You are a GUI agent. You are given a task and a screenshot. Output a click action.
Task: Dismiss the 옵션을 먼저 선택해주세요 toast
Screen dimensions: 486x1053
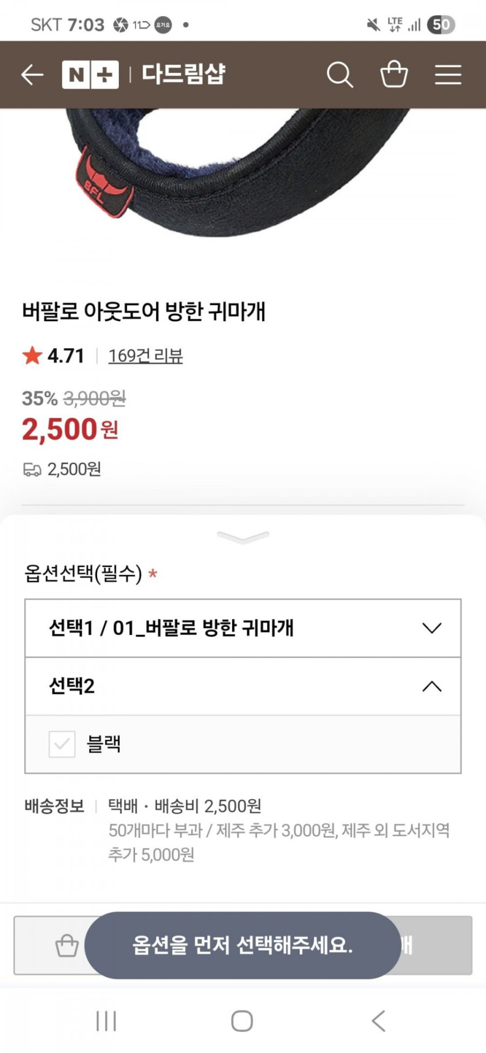tap(243, 945)
